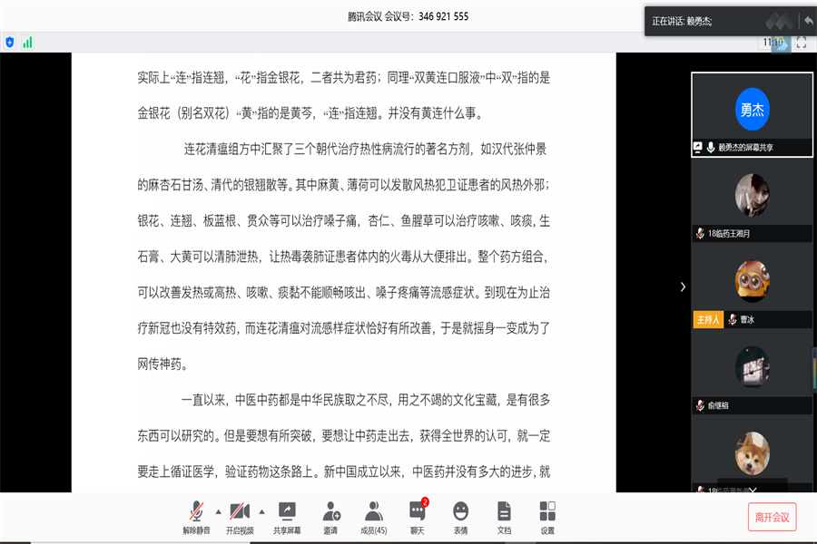Click 正在讲话: 赖勇杰 speaker notification
The image size is (817, 544).
[x=682, y=22]
